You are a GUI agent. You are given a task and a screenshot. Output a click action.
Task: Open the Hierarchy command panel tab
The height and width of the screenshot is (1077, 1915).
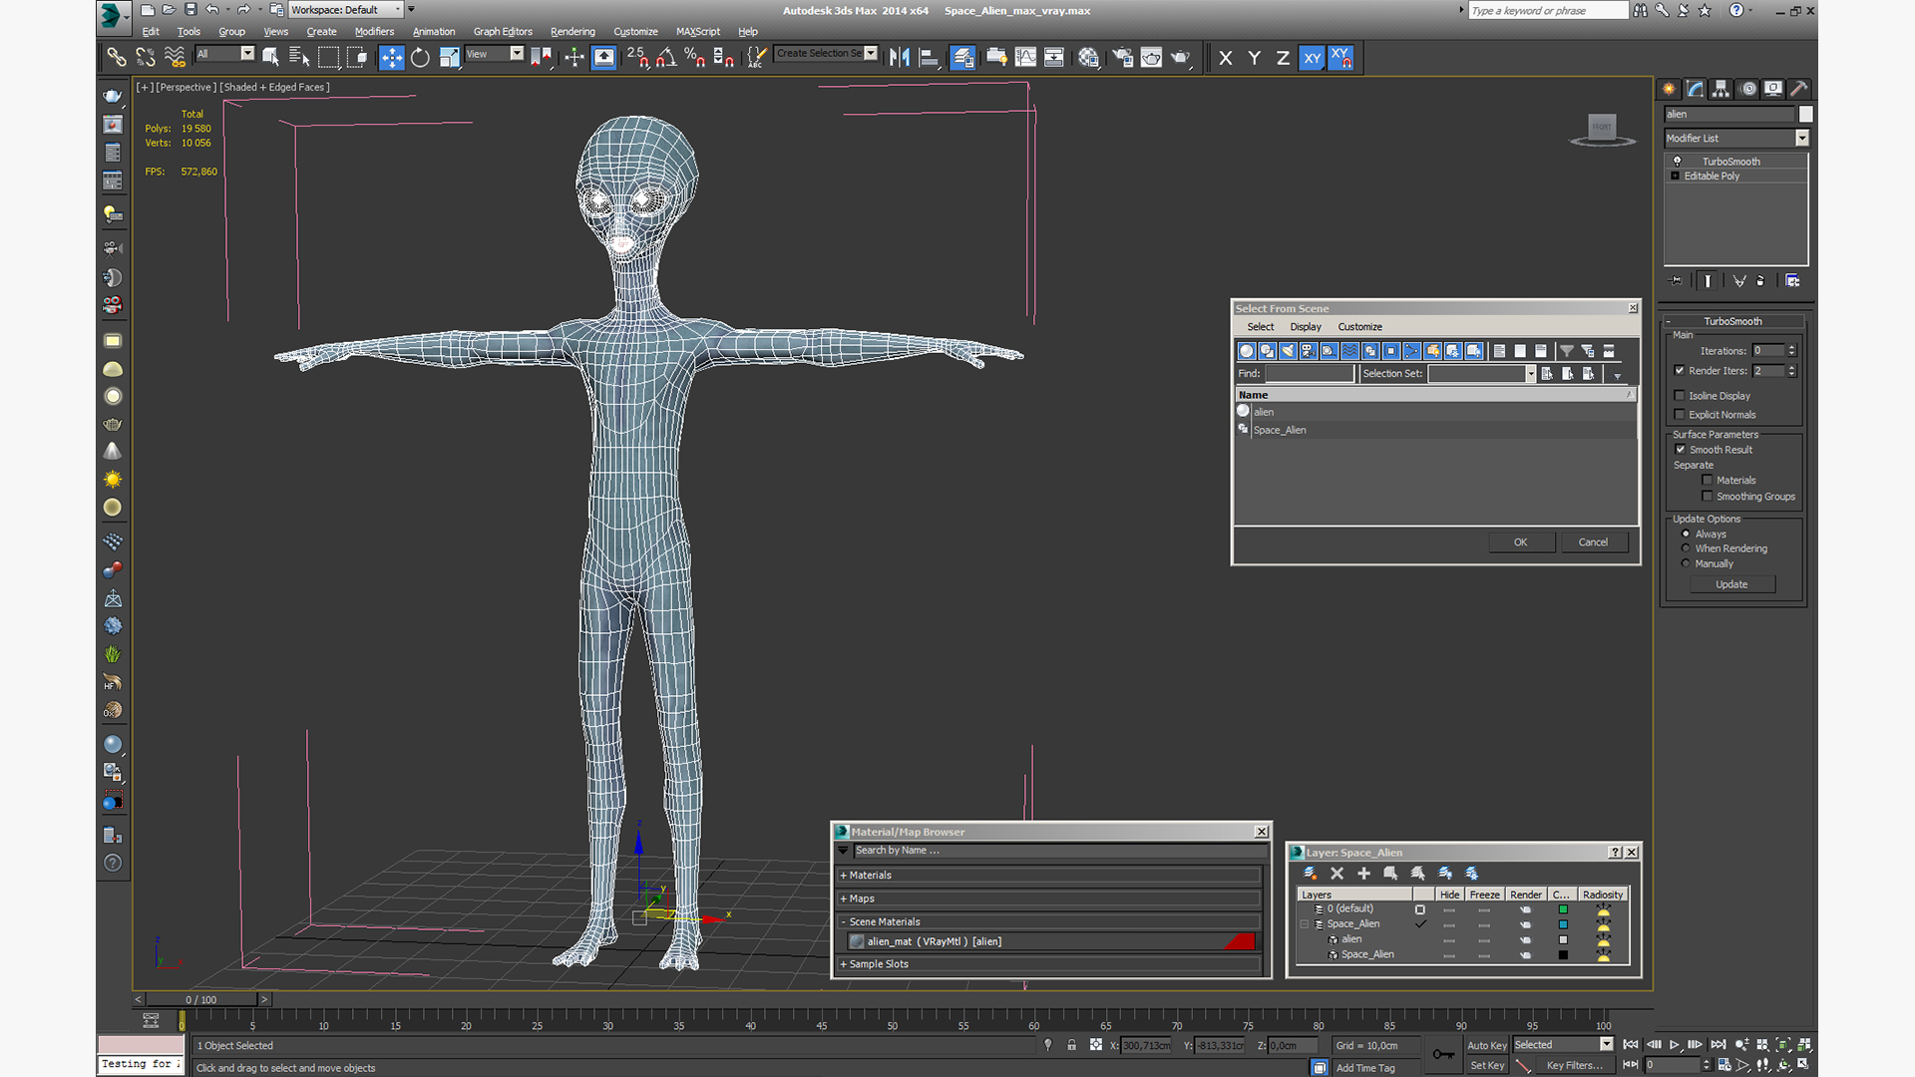click(1721, 89)
